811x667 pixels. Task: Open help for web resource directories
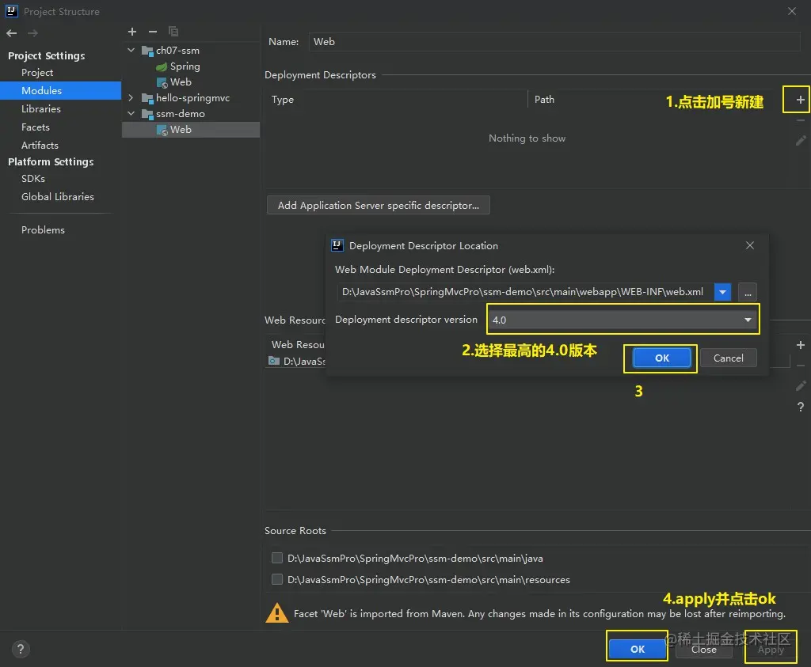tap(801, 407)
